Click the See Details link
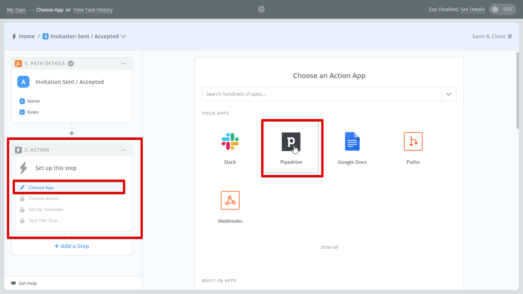The image size is (523, 294). tap(472, 10)
